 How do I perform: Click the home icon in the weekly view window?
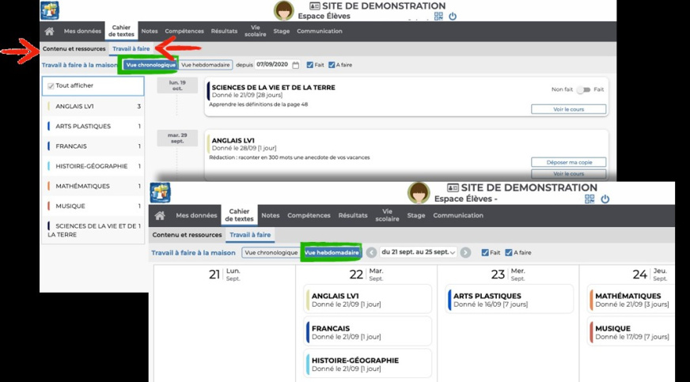(160, 216)
